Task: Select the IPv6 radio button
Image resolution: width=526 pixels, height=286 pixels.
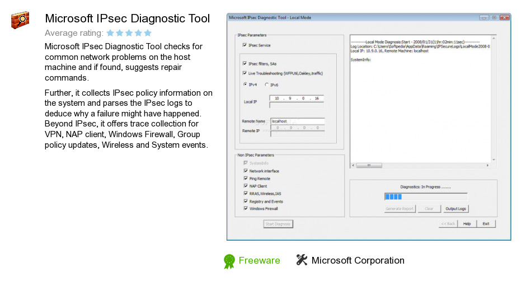Action: 267,85
